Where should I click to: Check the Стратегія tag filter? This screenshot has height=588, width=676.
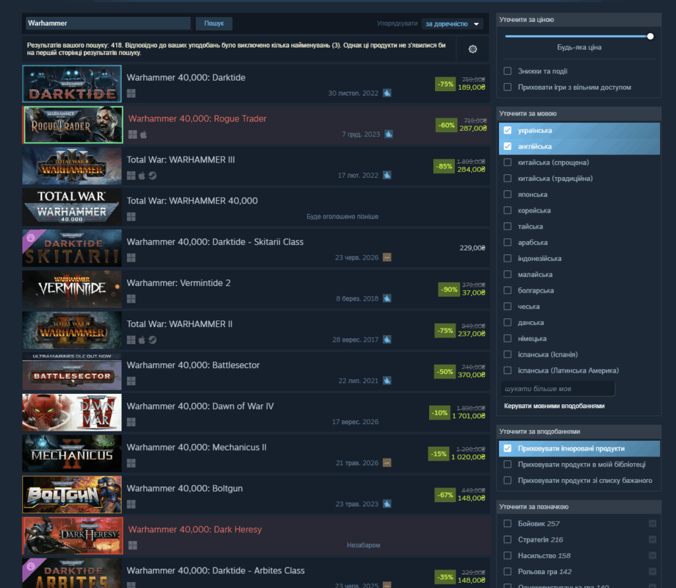[x=508, y=539]
